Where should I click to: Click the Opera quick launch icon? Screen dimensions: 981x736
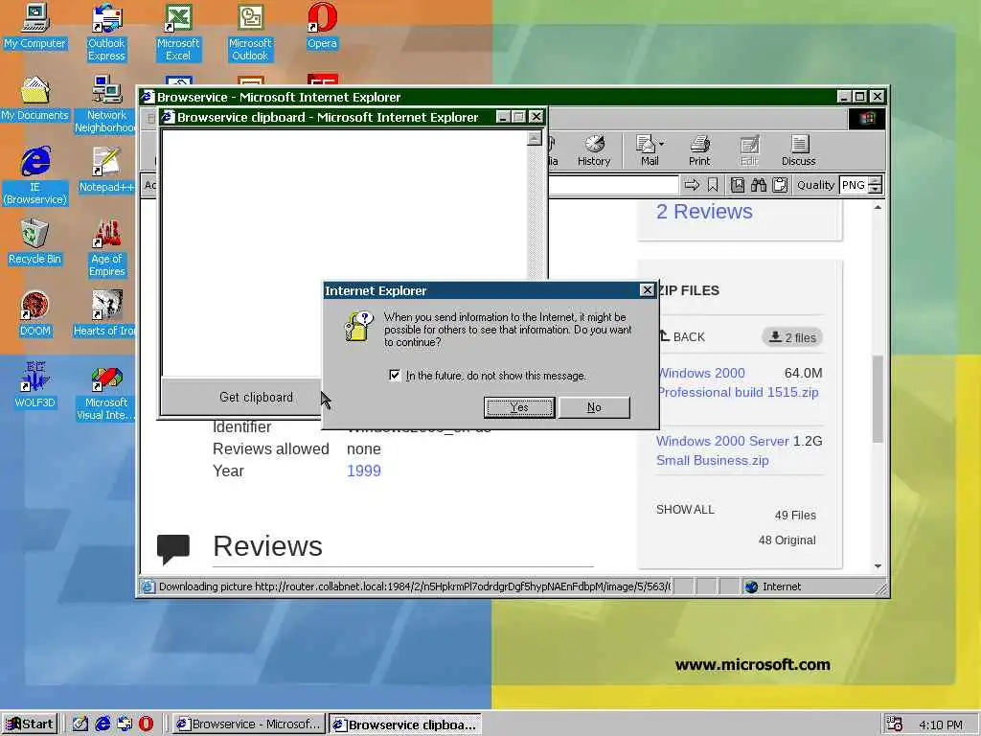coord(146,724)
